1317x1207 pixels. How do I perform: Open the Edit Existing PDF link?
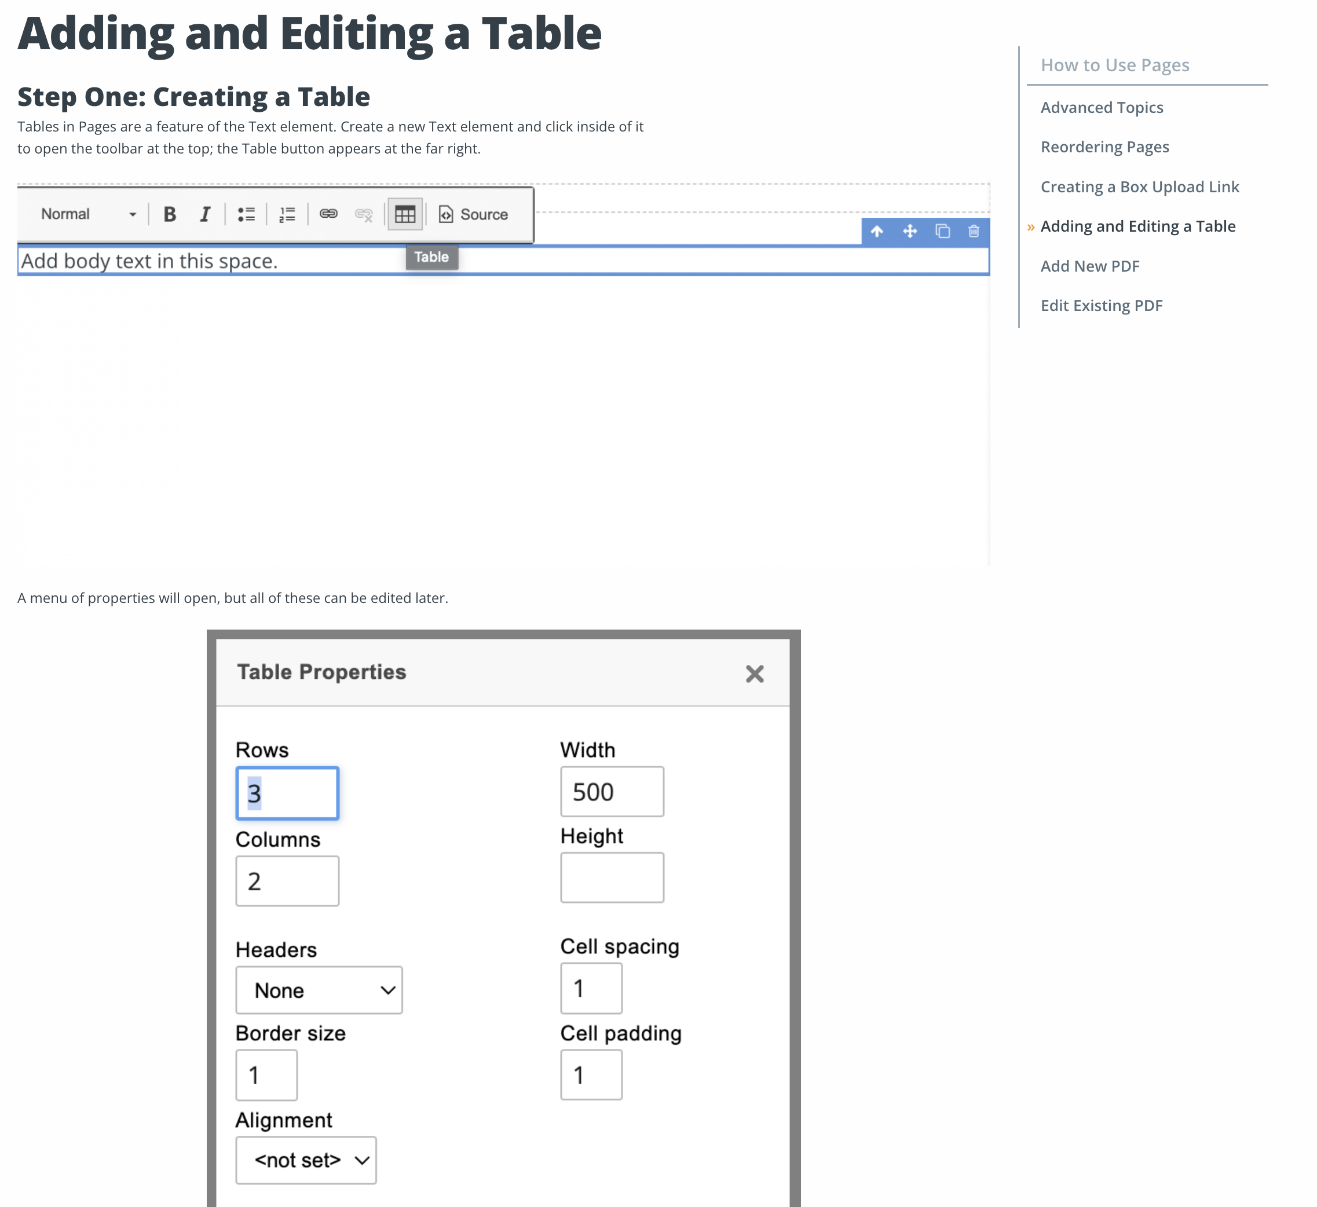point(1102,306)
